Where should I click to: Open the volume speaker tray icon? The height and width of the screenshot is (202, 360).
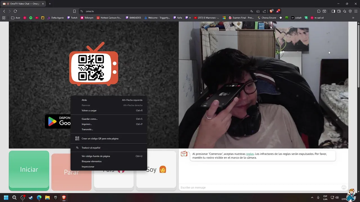(337, 198)
